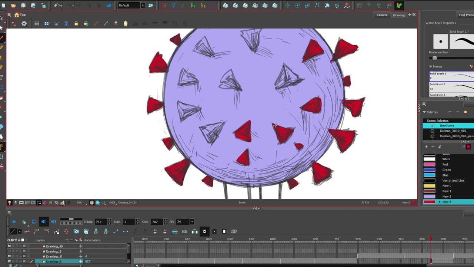Click the yellow lock icon in camera toolbar
The width and height of the screenshot is (474, 267).
[x=76, y=23]
